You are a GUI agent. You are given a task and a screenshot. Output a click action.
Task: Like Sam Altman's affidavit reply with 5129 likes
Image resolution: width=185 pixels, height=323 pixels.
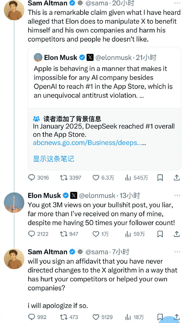(96, 317)
